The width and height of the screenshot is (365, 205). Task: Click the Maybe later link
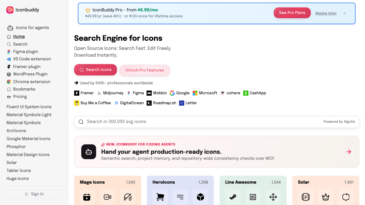coord(326,13)
